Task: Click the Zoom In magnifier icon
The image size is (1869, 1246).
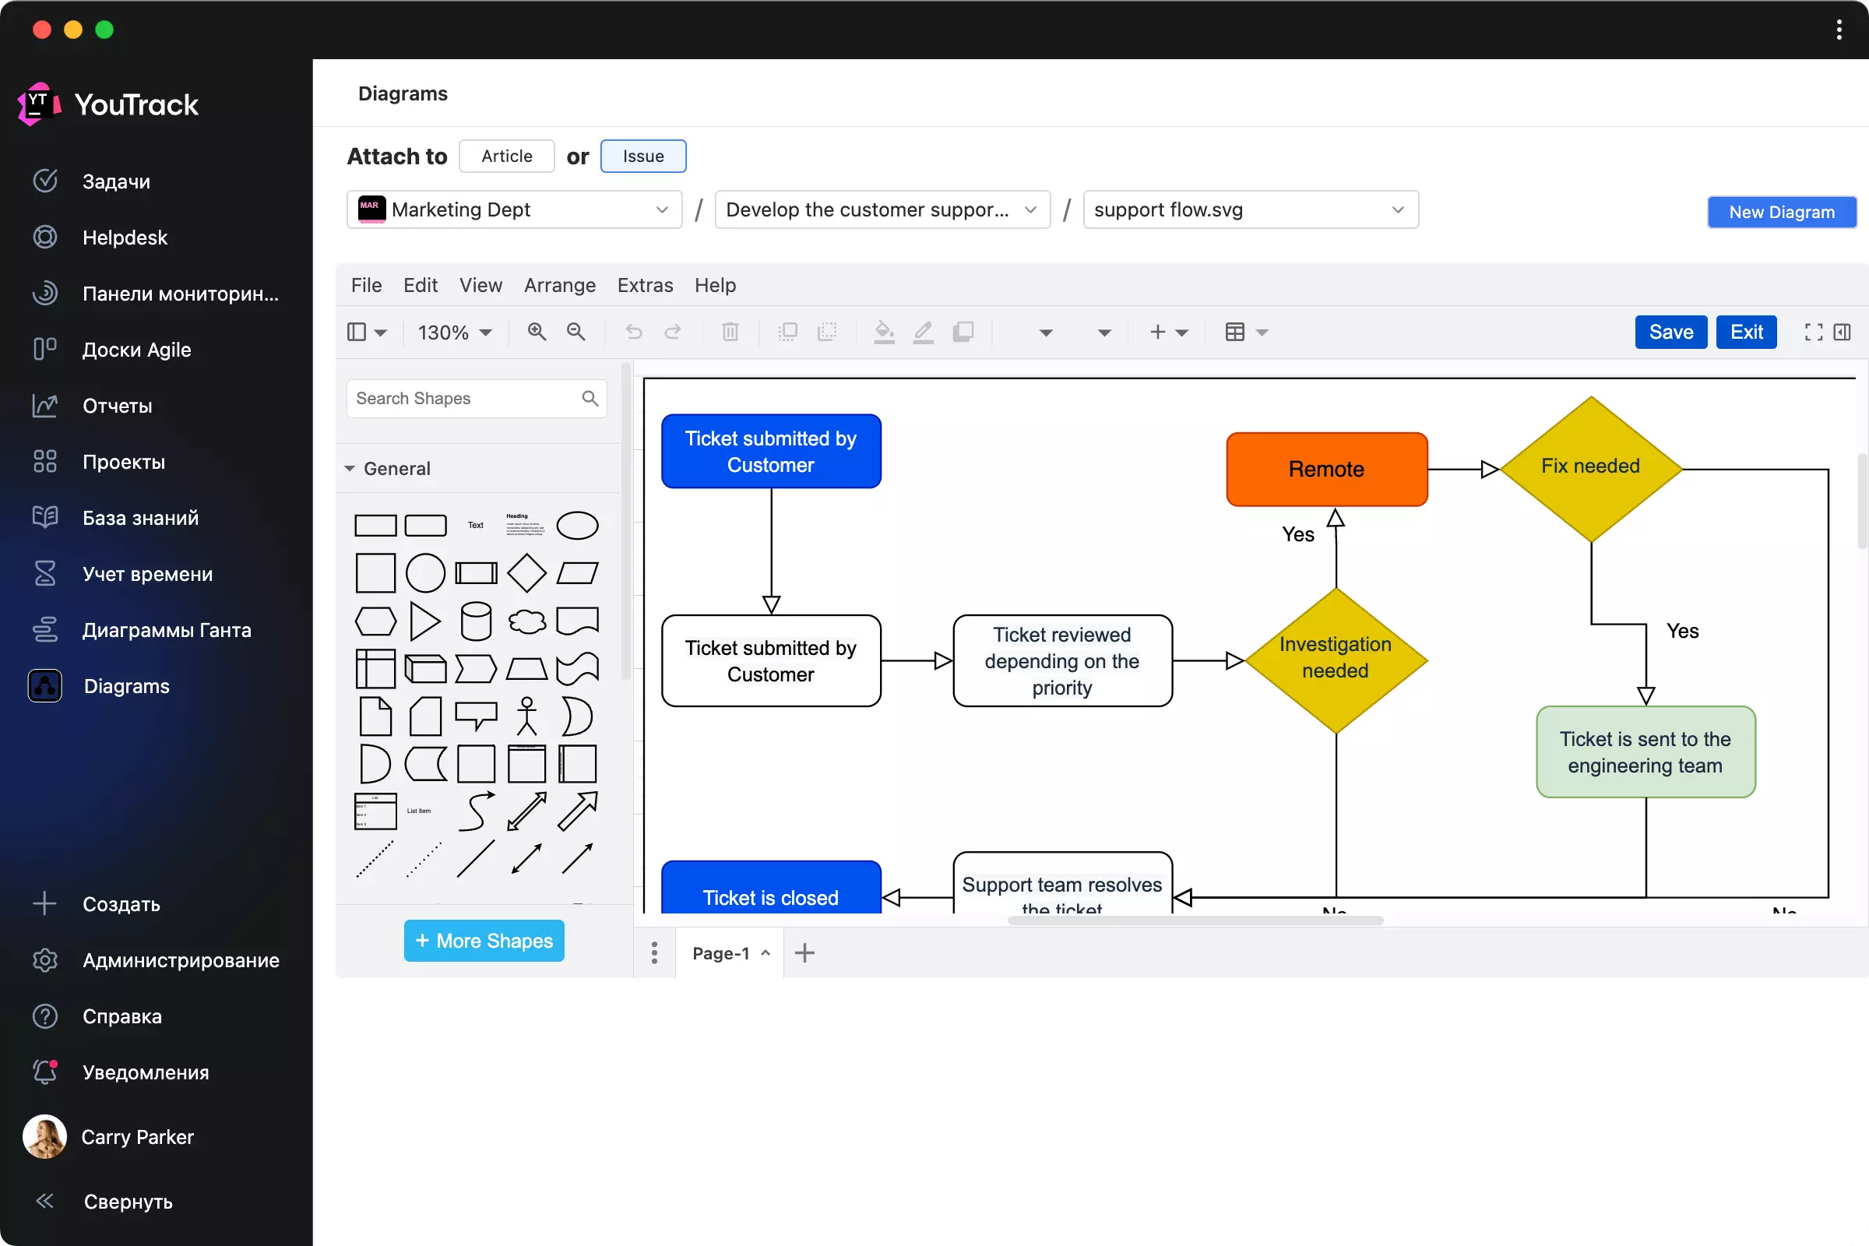Action: (x=537, y=332)
